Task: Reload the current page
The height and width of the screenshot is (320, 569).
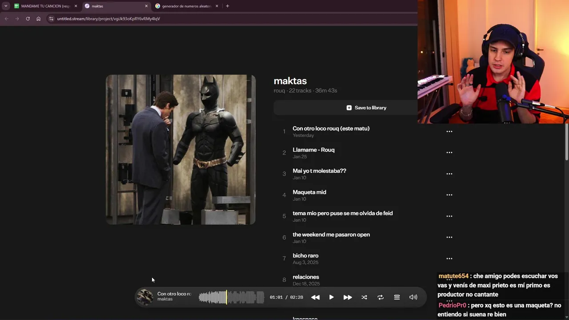Action: 28,19
